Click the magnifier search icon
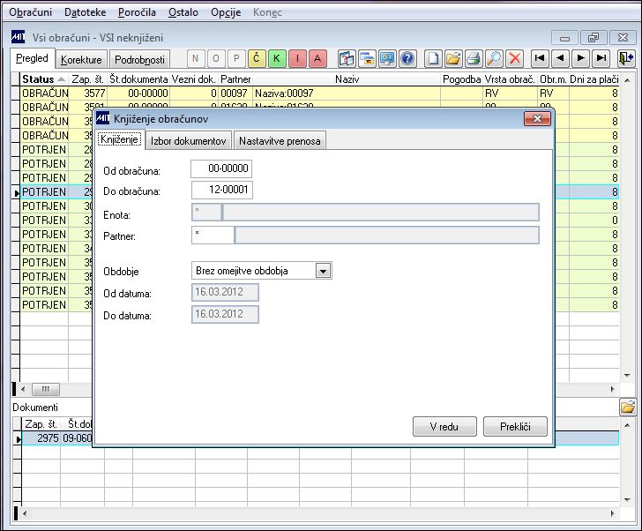This screenshot has width=642, height=531. click(494, 58)
